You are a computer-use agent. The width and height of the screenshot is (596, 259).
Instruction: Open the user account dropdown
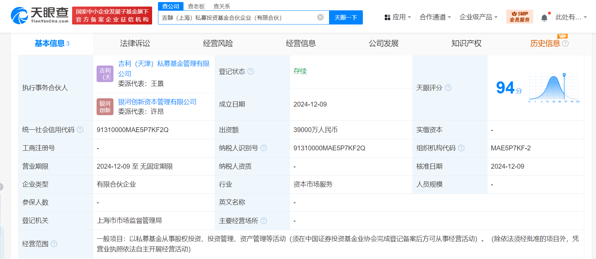[571, 17]
